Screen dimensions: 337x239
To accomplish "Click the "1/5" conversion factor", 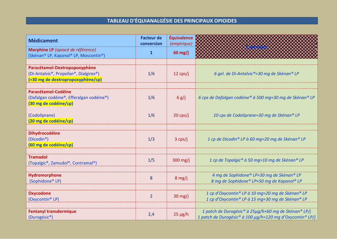I will 151,160.
